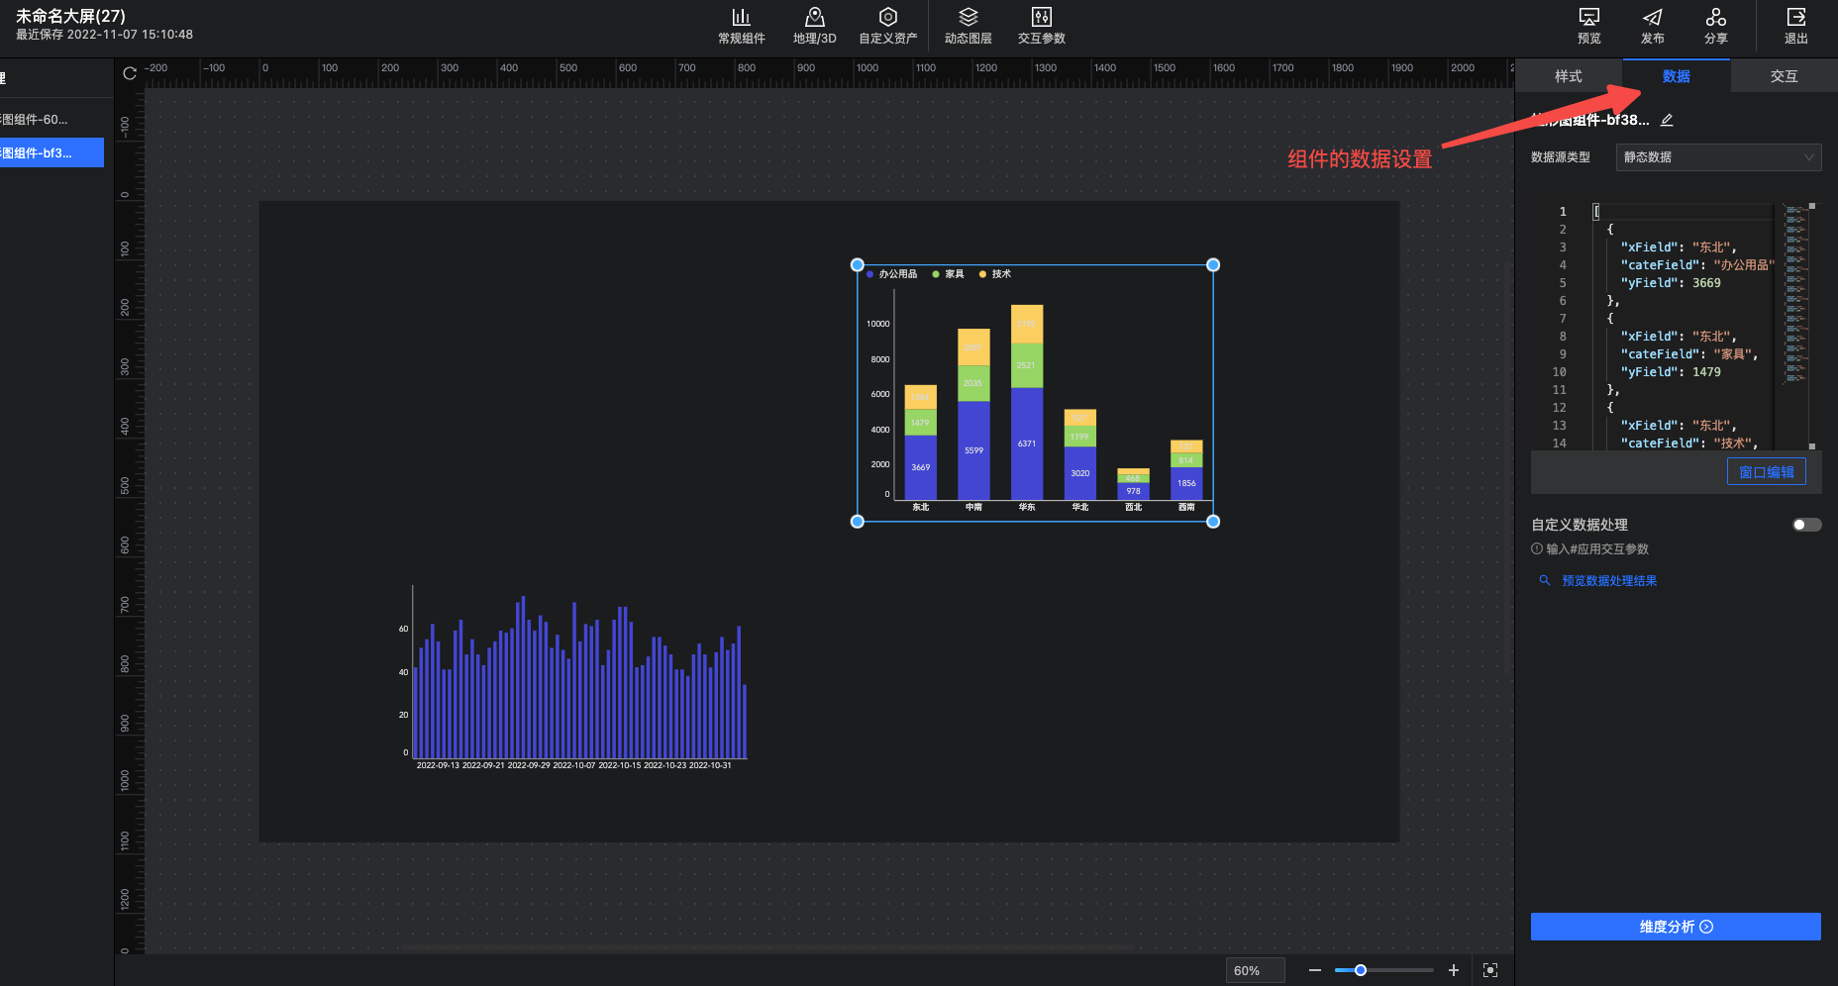The width and height of the screenshot is (1838, 986).
Task: Expand the 数据源类型 static data dropdown
Action: pyautogui.click(x=1718, y=157)
